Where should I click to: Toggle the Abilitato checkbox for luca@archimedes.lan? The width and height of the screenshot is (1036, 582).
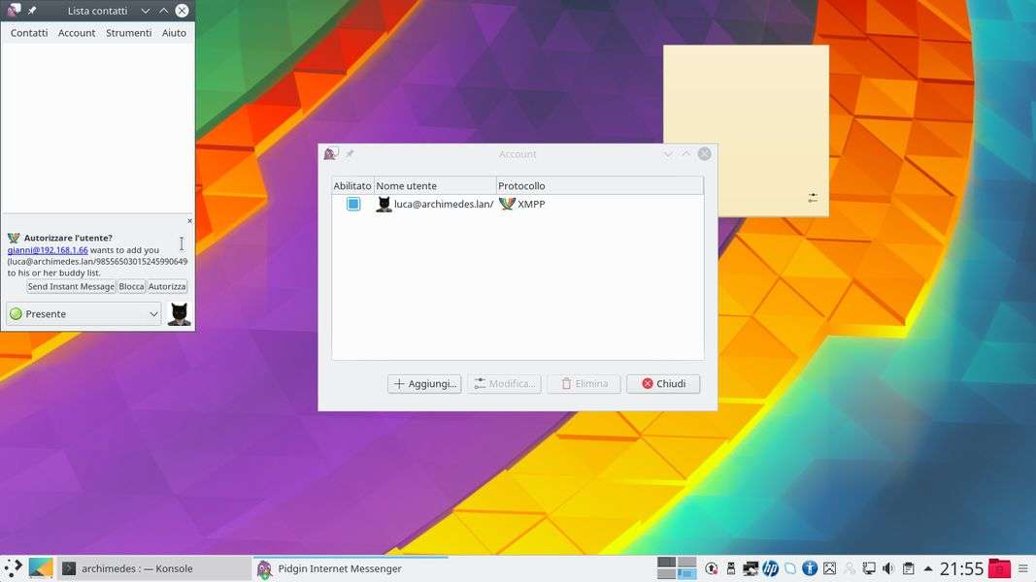pyautogui.click(x=353, y=204)
